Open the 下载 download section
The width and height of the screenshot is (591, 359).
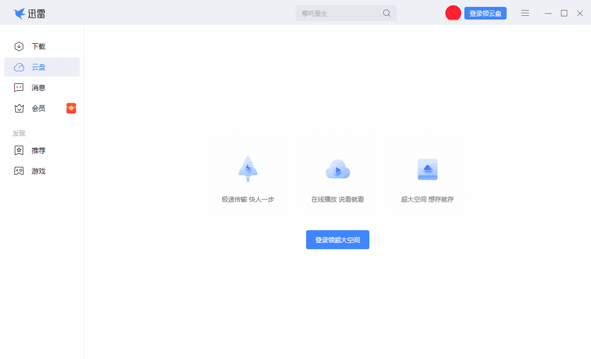tap(42, 46)
